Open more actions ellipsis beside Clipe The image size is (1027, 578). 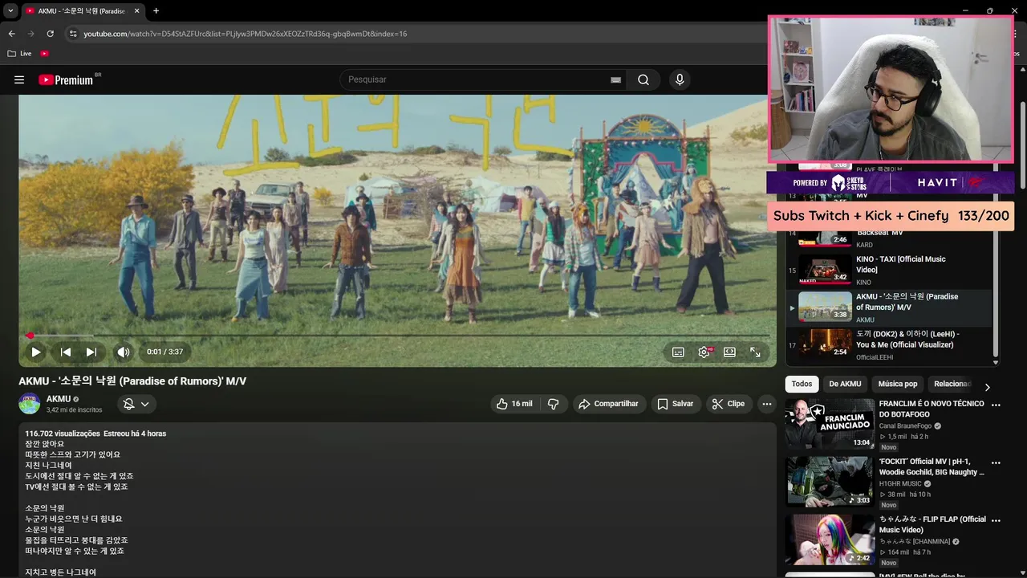[767, 404]
